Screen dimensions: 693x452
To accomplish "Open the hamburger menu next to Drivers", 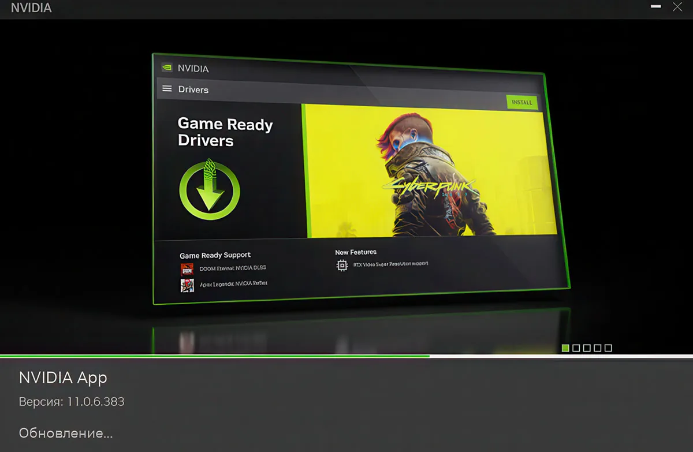I will [167, 89].
